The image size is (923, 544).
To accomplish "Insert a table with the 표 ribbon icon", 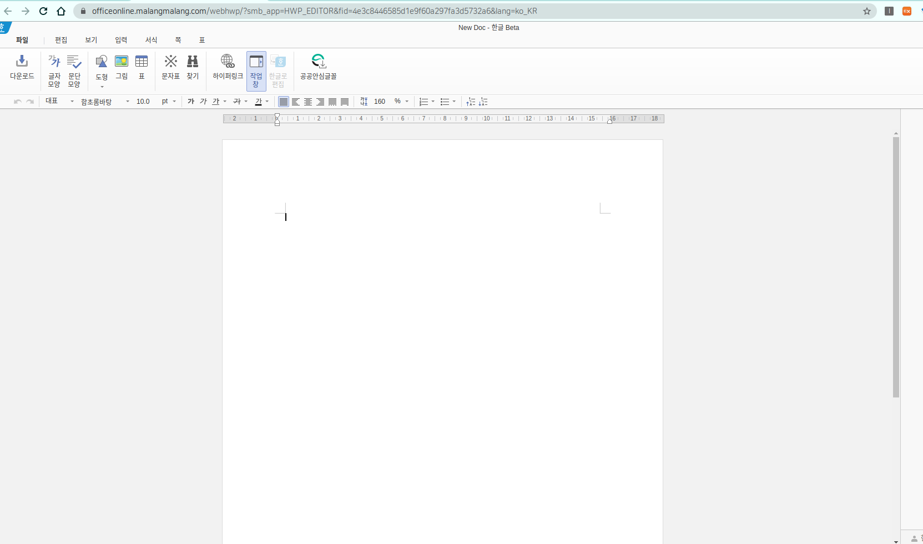I will 142,62.
